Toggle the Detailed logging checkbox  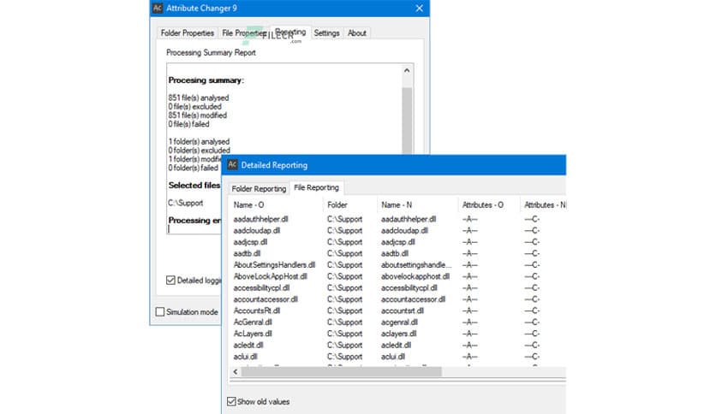click(170, 280)
